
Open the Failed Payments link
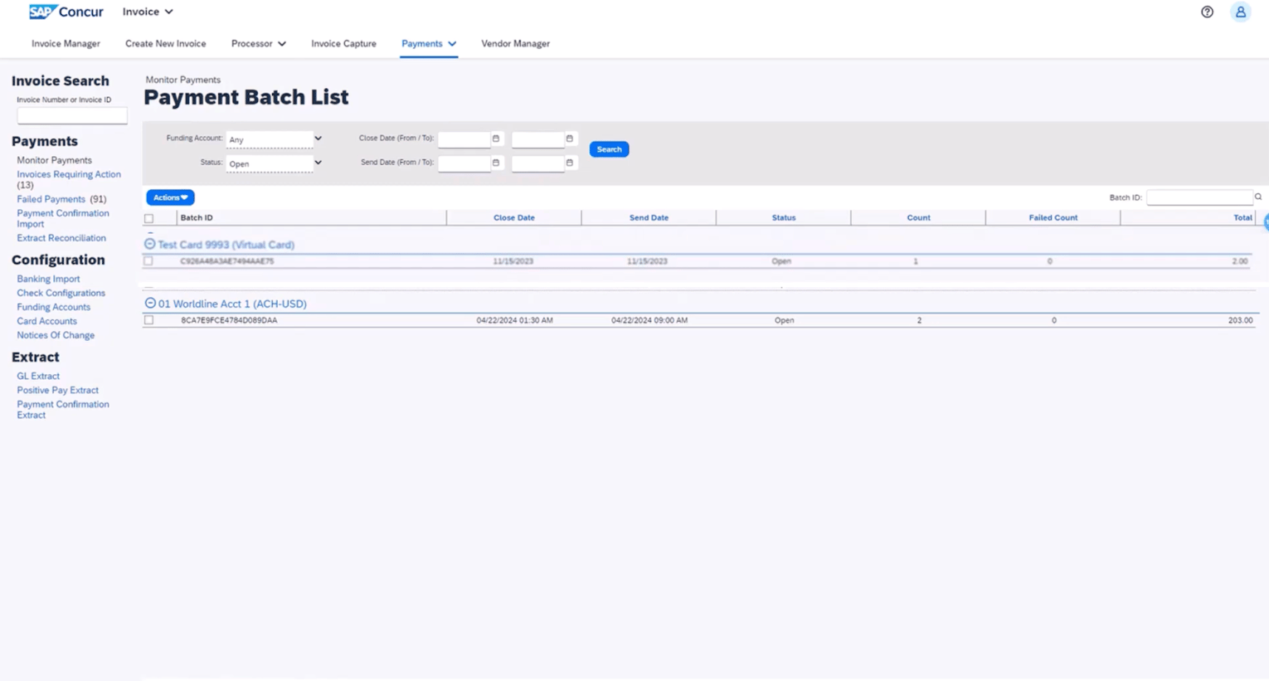pos(51,199)
